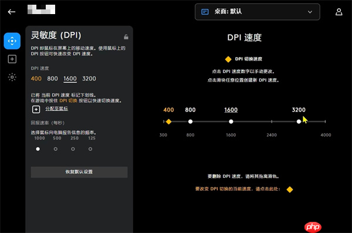This screenshot has width=352, height=233.
Task: Select 1000 report rate radio button
Action: [38, 149]
